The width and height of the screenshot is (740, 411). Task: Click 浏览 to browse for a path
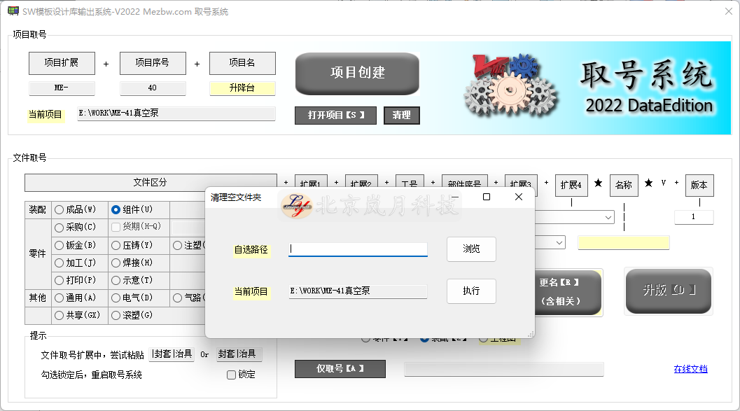[471, 249]
